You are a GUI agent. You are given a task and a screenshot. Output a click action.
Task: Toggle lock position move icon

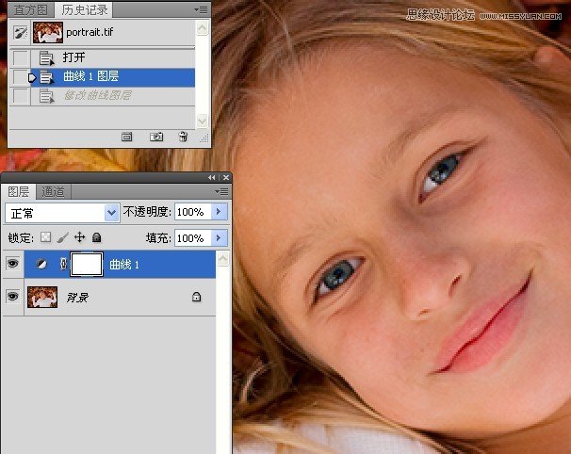80,237
